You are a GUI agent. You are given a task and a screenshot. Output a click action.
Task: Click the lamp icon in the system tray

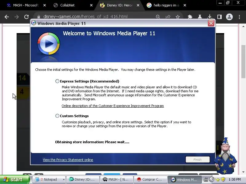coord(218,180)
